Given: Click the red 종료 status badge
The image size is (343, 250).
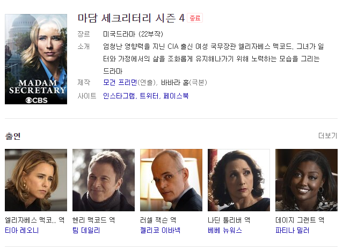Looking at the screenshot, I should [x=195, y=18].
